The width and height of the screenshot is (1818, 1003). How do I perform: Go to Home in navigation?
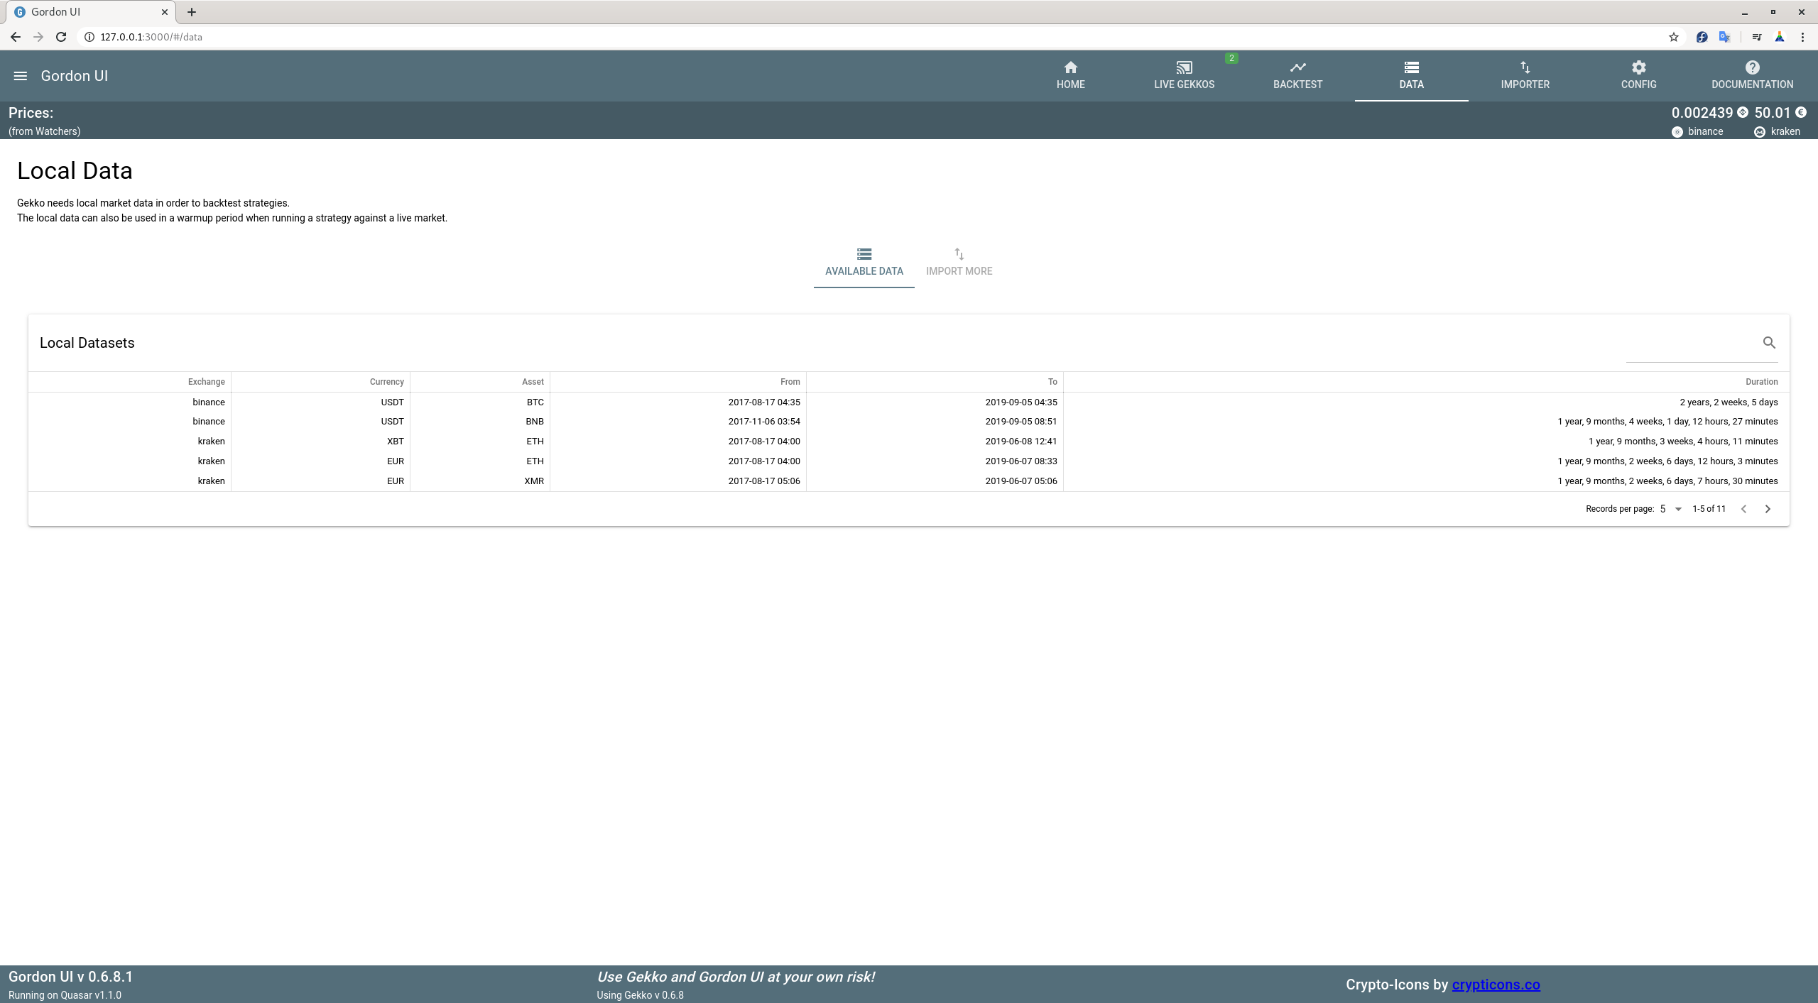(x=1070, y=75)
